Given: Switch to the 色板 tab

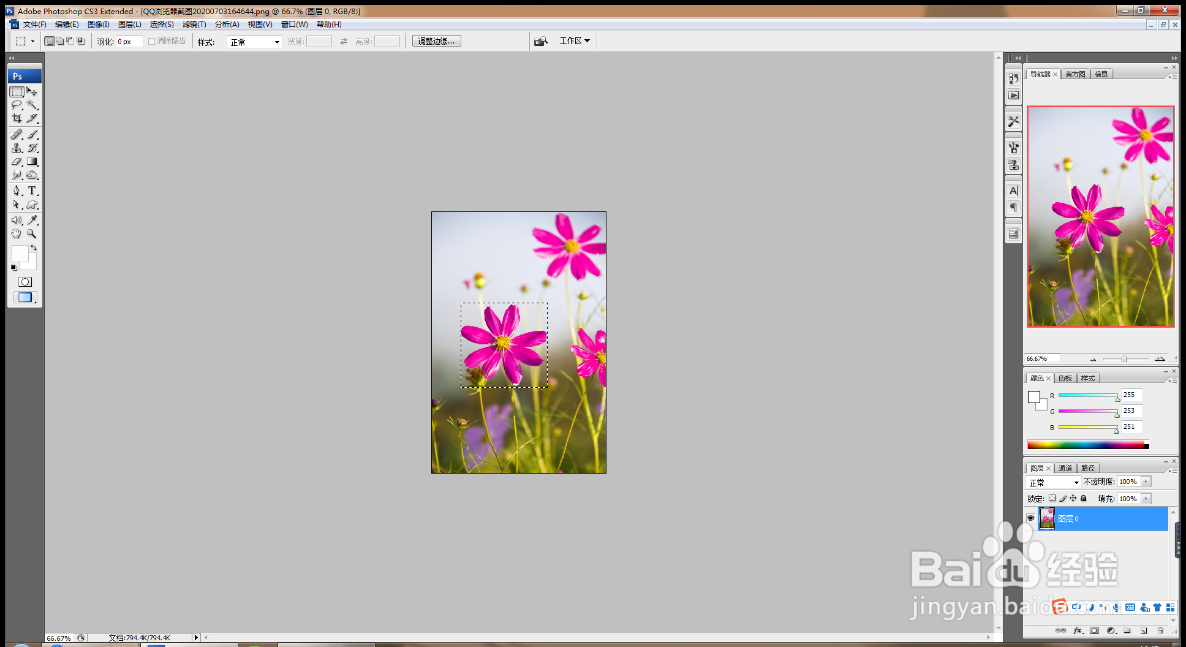Looking at the screenshot, I should click(1065, 378).
